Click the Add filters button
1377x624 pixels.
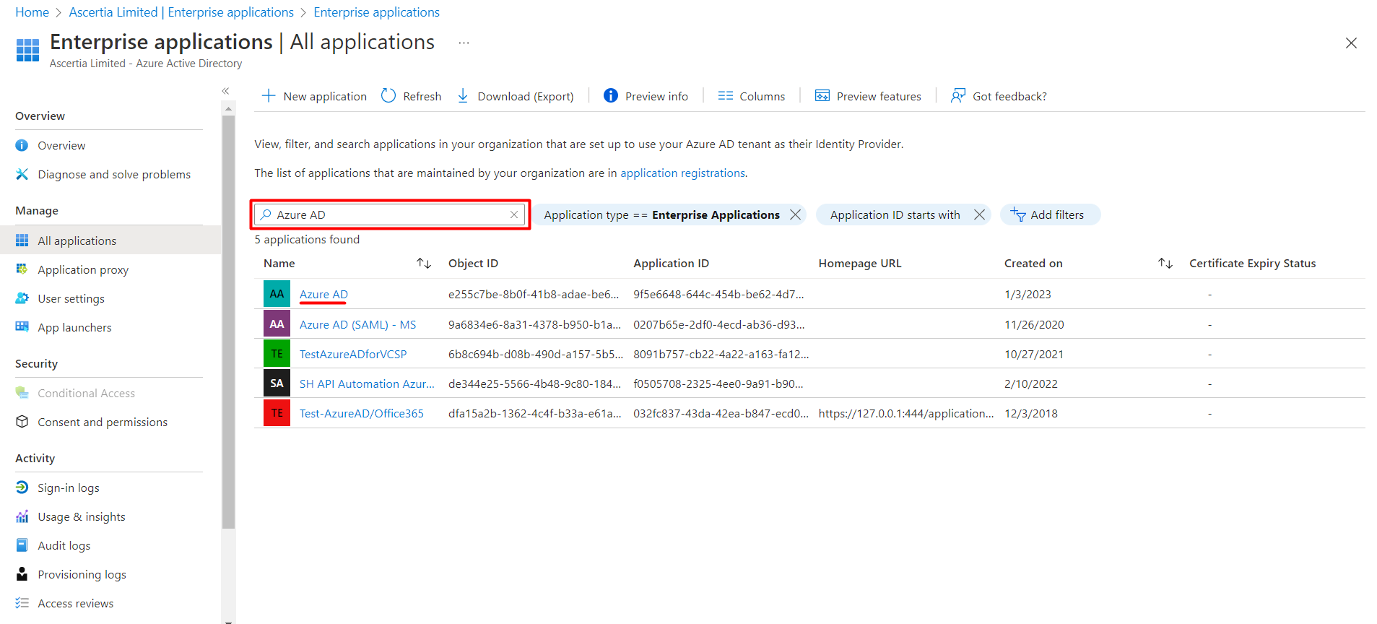[x=1050, y=214]
